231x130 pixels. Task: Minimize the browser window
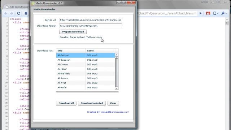pyautogui.click(x=213, y=2)
